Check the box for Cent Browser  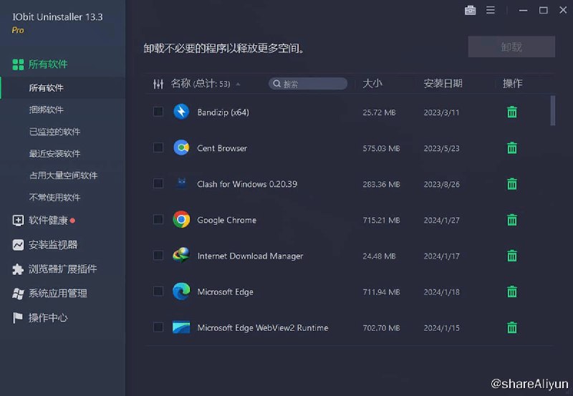coord(158,148)
